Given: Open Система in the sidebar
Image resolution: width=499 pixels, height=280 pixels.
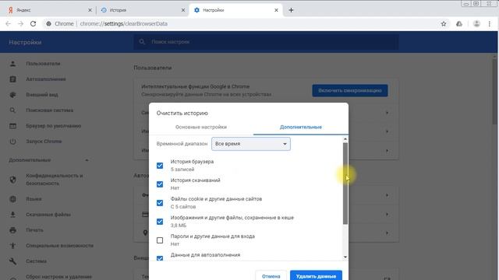Looking at the screenshot, I should click(37, 261).
